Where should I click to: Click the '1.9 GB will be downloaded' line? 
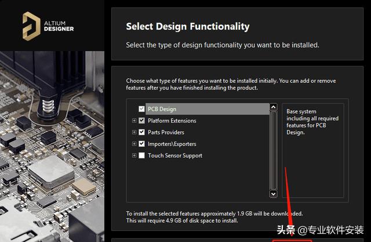point(214,214)
